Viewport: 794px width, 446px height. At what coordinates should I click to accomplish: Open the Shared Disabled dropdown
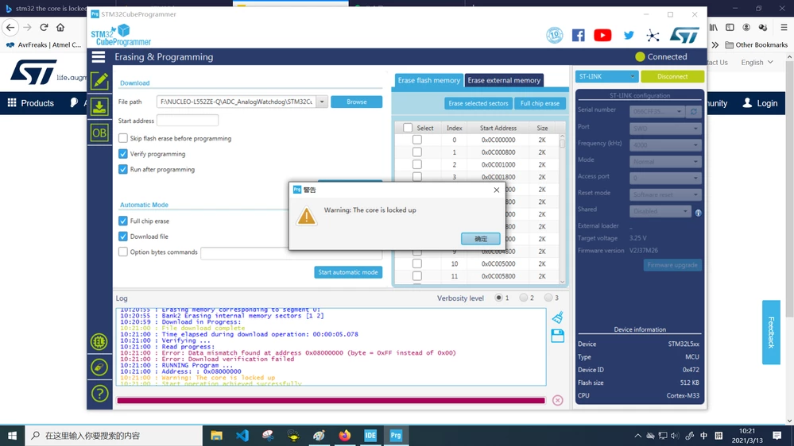[x=660, y=211]
